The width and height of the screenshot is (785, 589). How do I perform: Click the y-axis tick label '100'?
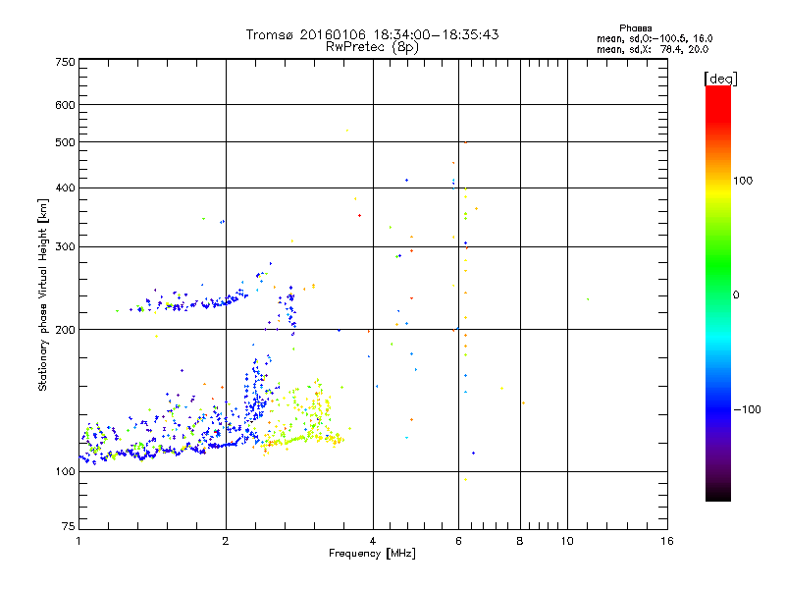click(x=65, y=472)
